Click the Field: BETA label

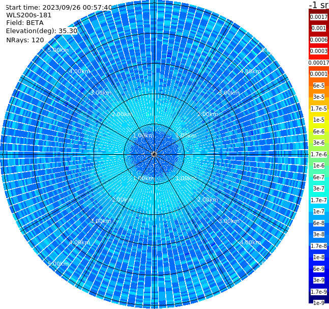pyautogui.click(x=25, y=23)
